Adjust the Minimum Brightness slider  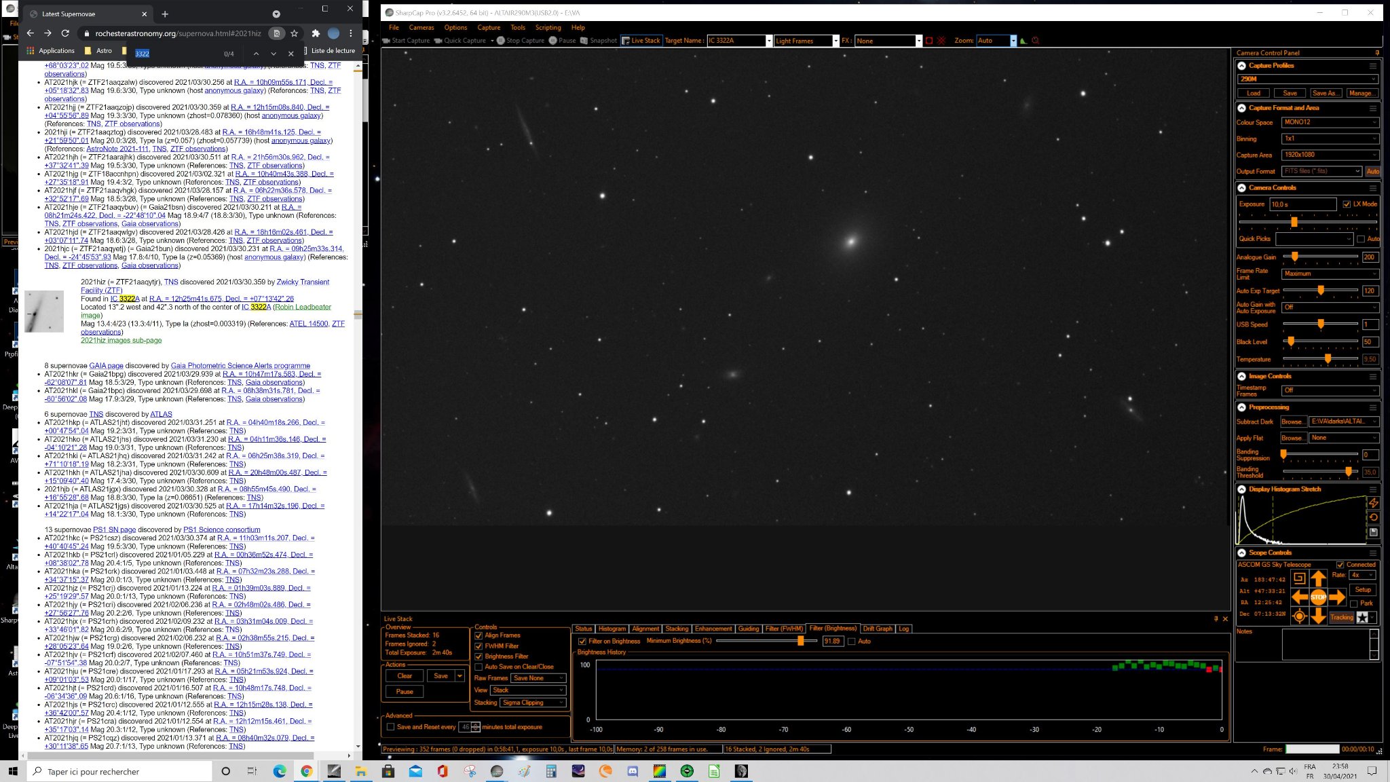point(801,641)
